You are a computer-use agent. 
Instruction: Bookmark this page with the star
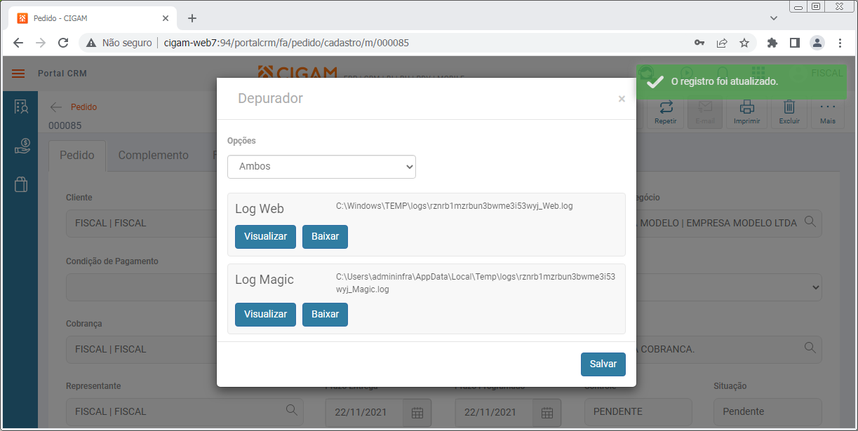(x=744, y=43)
